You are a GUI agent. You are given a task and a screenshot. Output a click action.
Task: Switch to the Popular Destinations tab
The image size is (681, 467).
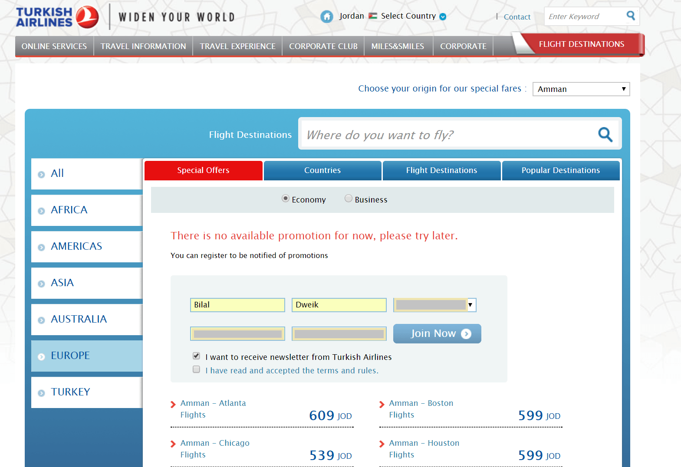coord(561,170)
